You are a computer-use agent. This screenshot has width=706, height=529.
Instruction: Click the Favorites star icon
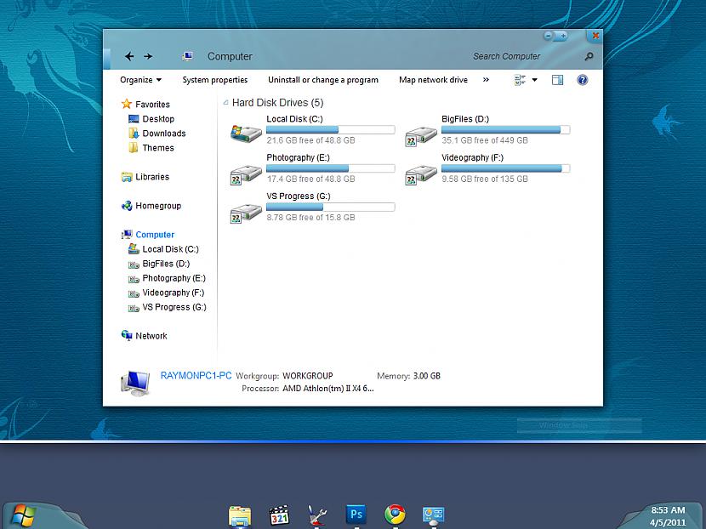pos(127,104)
